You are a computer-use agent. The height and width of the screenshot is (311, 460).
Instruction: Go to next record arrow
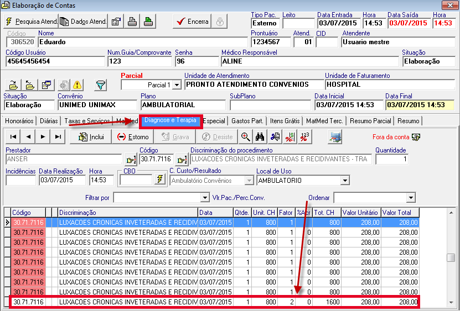point(43,137)
